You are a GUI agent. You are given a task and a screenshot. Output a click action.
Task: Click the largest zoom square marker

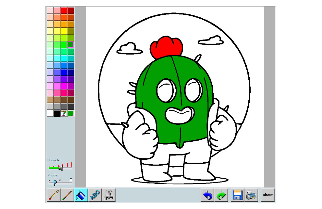[x=71, y=180]
